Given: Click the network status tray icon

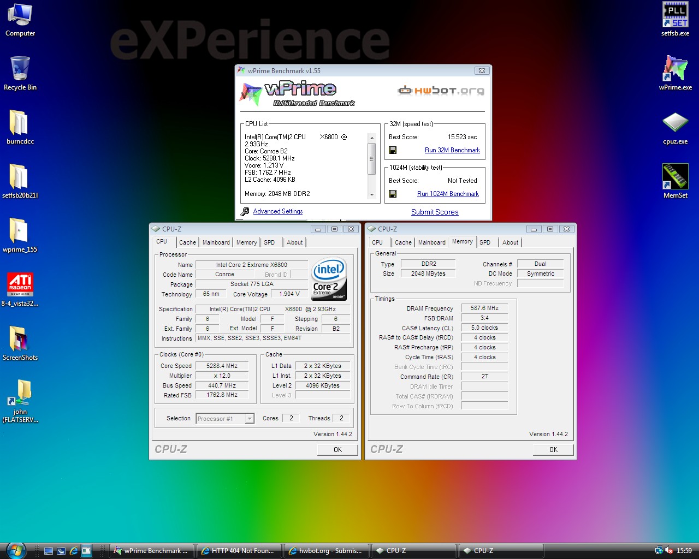Looking at the screenshot, I should coord(659,550).
